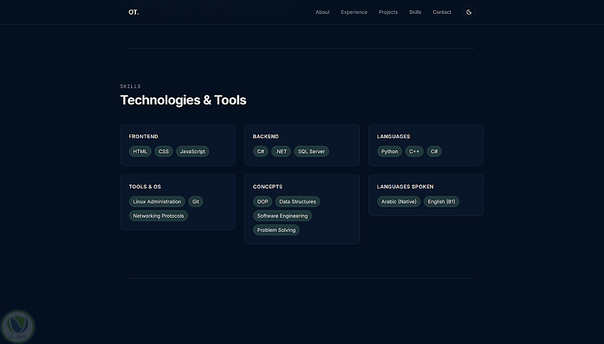Select the Linux Administration tag

[x=157, y=202]
